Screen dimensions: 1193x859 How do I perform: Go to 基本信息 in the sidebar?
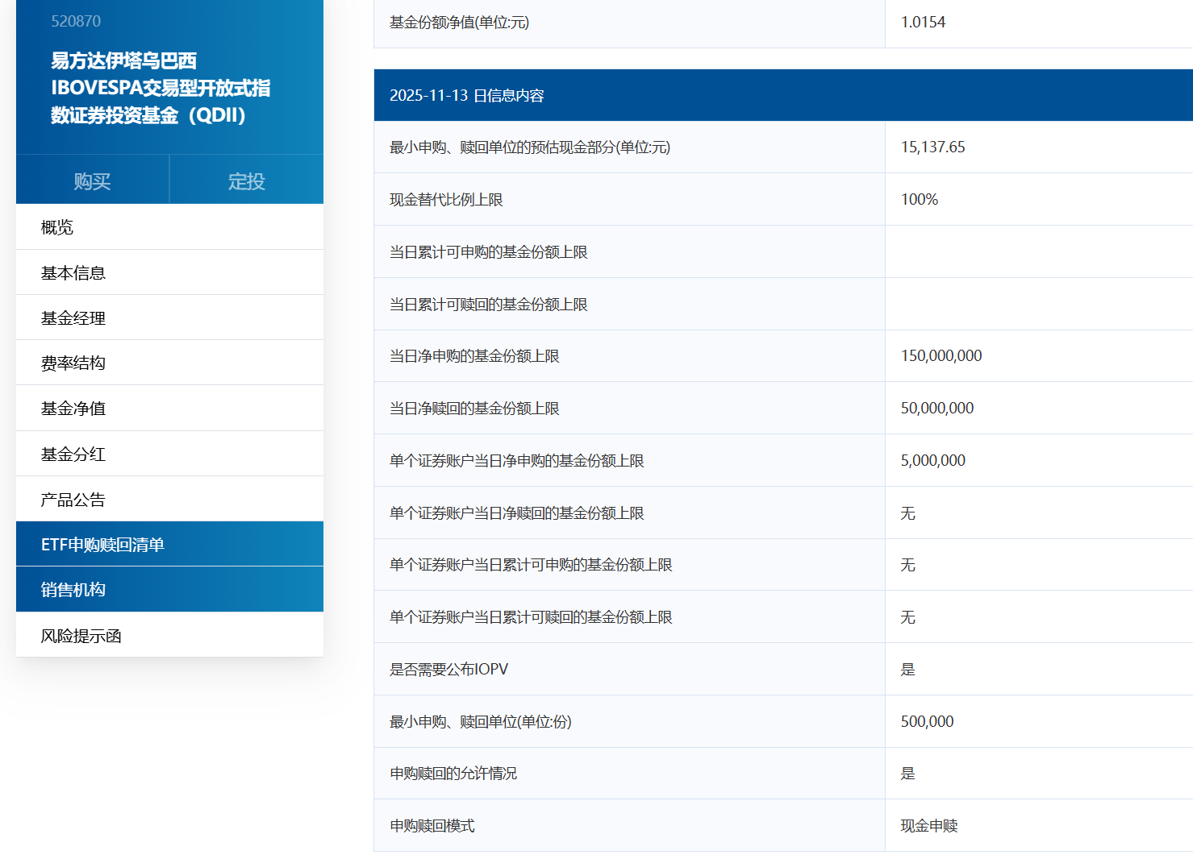coord(73,273)
